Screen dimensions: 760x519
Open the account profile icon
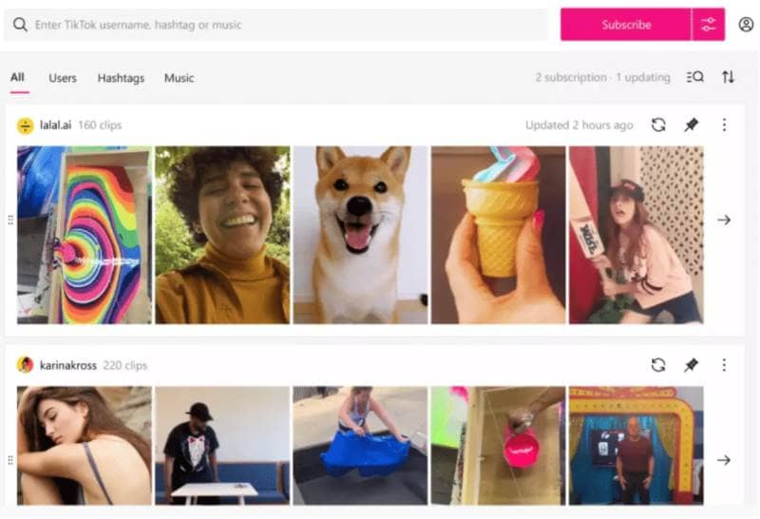(x=746, y=25)
